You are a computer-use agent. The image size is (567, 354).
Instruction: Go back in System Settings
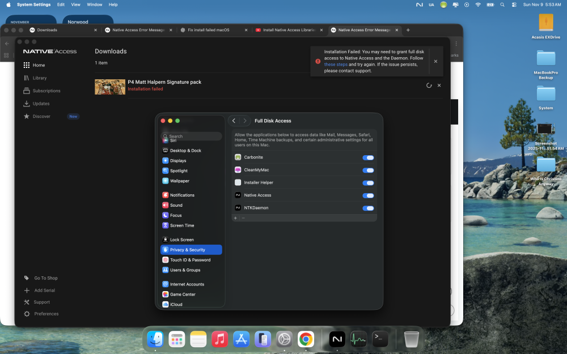click(x=234, y=121)
